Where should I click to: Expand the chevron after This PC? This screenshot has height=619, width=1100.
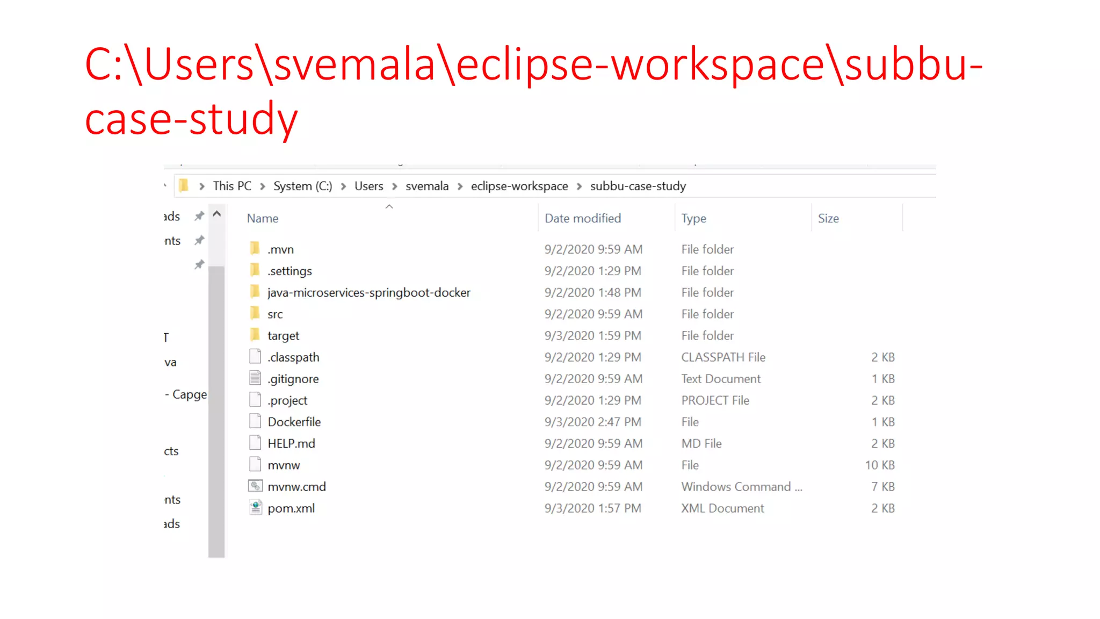coord(263,186)
